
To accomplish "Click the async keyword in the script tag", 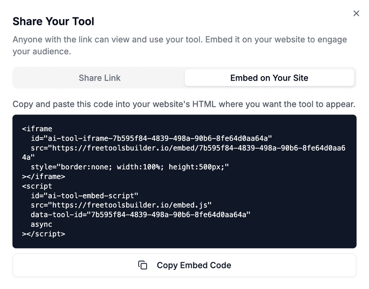I will click(41, 224).
